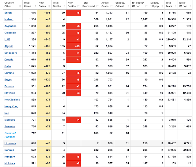Click the Total Deaths column header text
196x167 pixels.
coord(57,4)
